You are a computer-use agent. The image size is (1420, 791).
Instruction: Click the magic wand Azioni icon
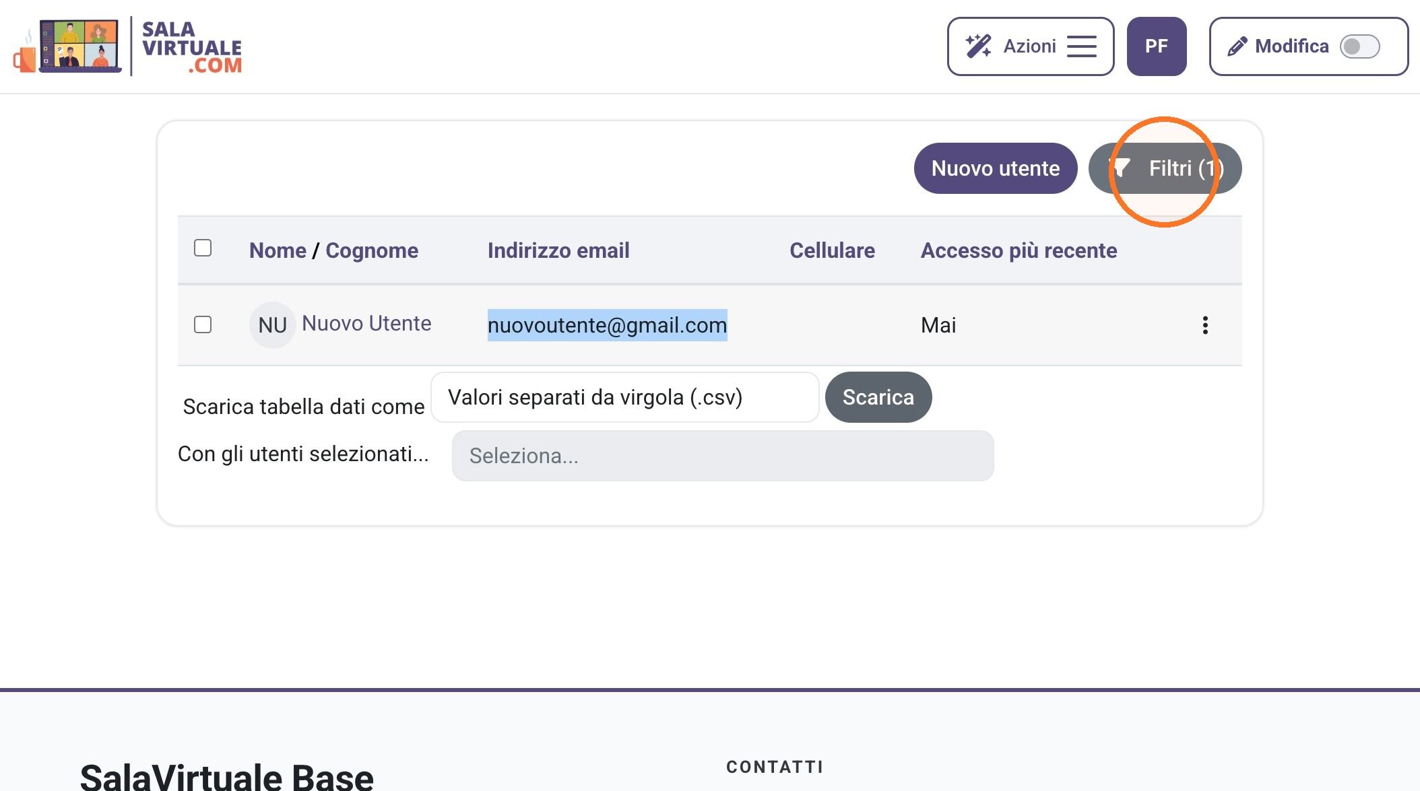click(x=978, y=46)
